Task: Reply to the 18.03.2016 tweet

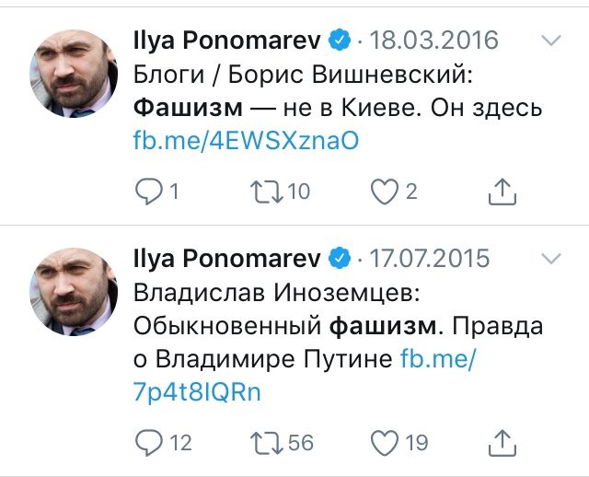Action: coord(149,192)
